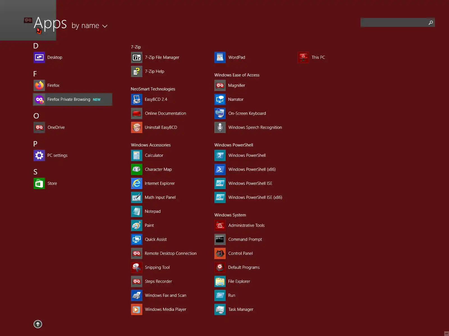The image size is (449, 336).
Task: Open the File Explorer icon
Action: coord(220,281)
